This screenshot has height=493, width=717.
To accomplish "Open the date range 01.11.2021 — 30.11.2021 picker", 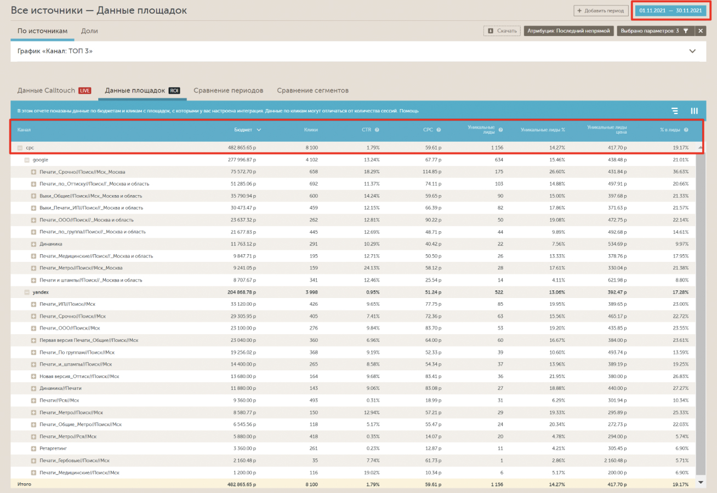I will click(670, 10).
